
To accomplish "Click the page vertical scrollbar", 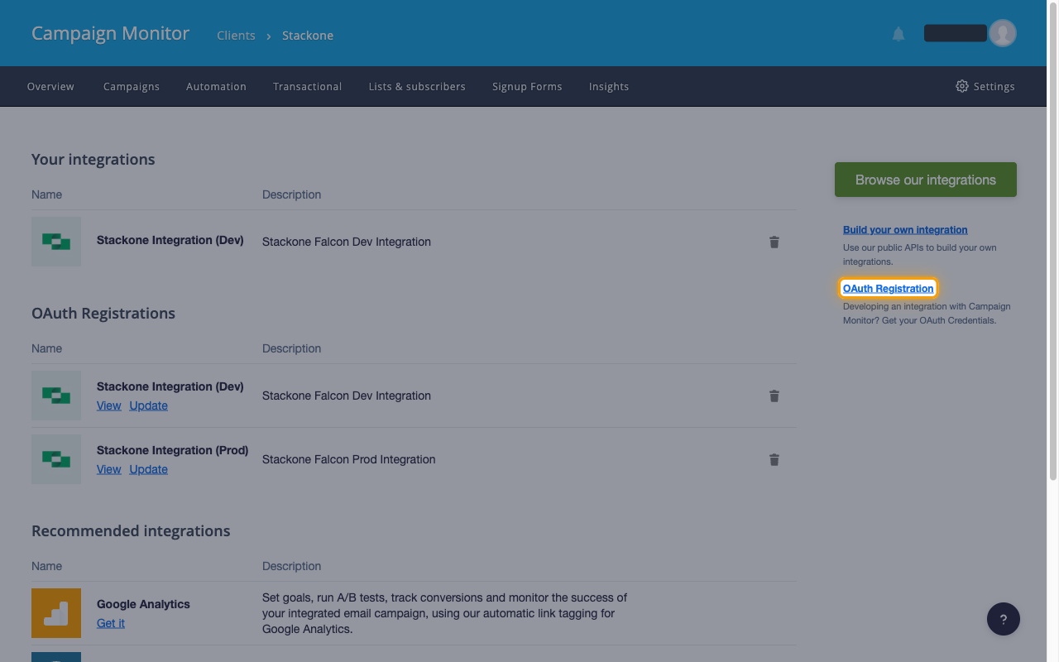I will (1053, 240).
